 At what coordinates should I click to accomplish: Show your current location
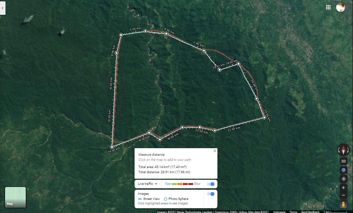[343, 179]
